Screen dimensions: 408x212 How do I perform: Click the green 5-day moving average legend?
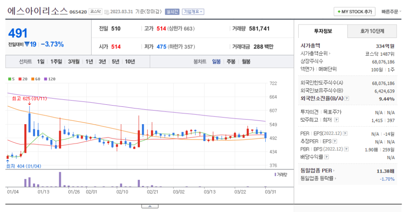11,79
